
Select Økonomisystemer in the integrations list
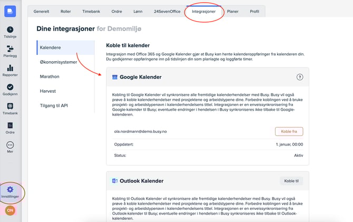pyautogui.click(x=58, y=62)
